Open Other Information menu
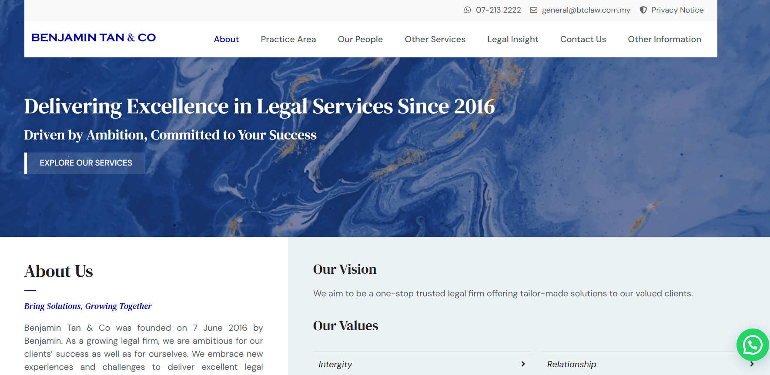This screenshot has width=770, height=375. click(x=664, y=39)
